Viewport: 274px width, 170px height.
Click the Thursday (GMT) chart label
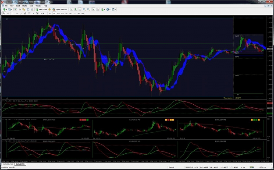coord(232,98)
